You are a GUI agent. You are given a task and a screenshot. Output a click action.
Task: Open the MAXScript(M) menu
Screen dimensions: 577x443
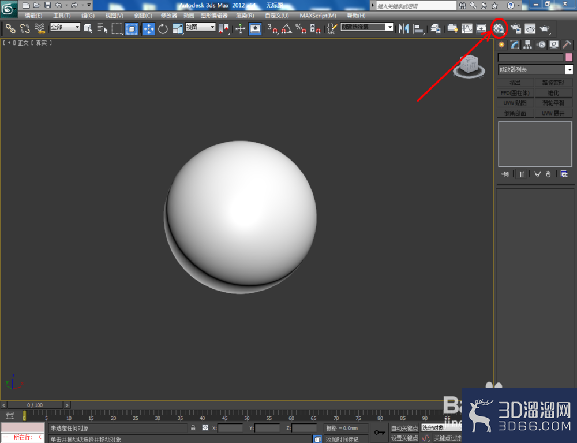point(318,16)
